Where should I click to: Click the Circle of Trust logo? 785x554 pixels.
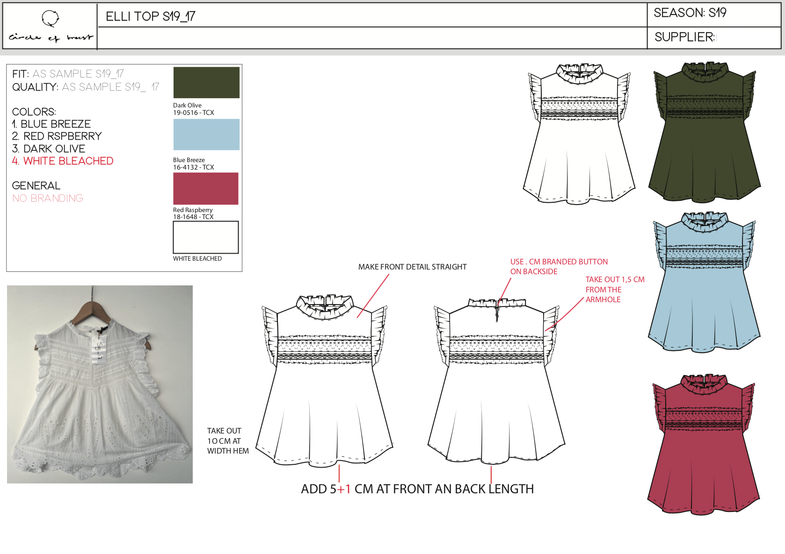pyautogui.click(x=51, y=27)
